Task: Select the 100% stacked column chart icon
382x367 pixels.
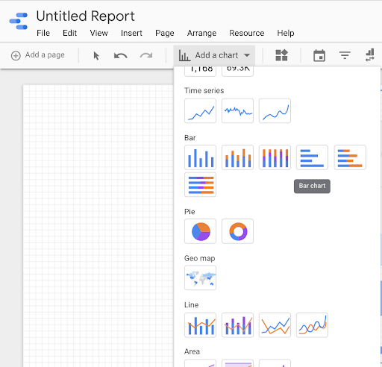Action: (275, 157)
